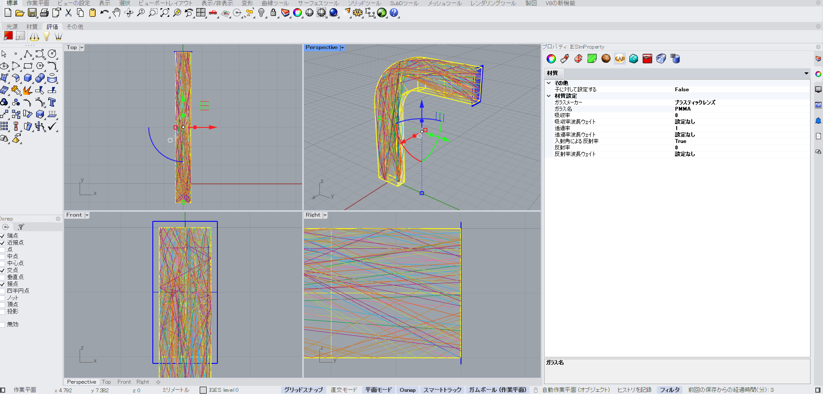Toggle 直交モード in the status bar
The width and height of the screenshot is (823, 394).
tap(344, 390)
